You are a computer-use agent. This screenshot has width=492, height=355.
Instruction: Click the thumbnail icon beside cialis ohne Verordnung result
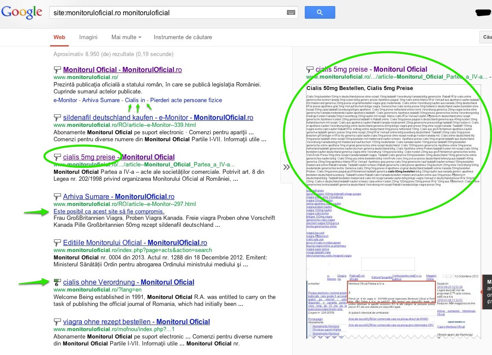(x=57, y=282)
